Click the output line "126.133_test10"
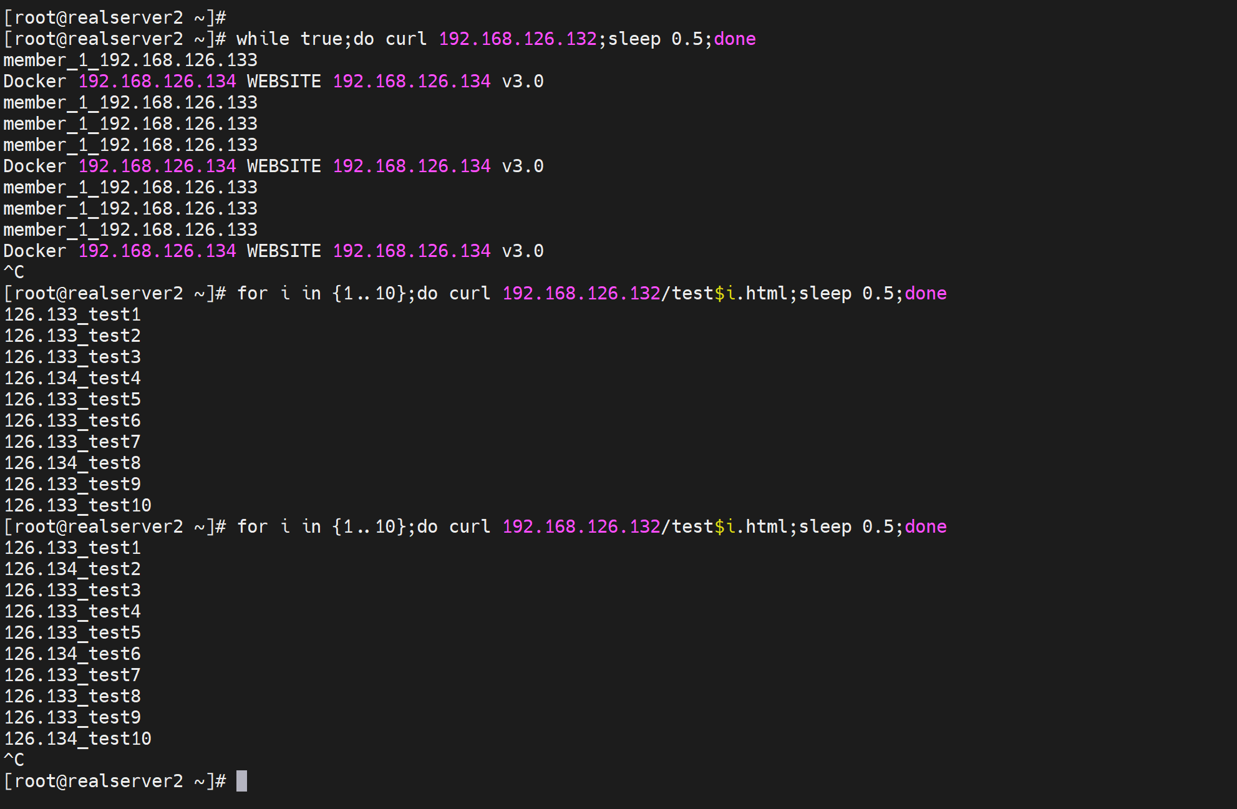Image resolution: width=1237 pixels, height=809 pixels. [x=78, y=505]
